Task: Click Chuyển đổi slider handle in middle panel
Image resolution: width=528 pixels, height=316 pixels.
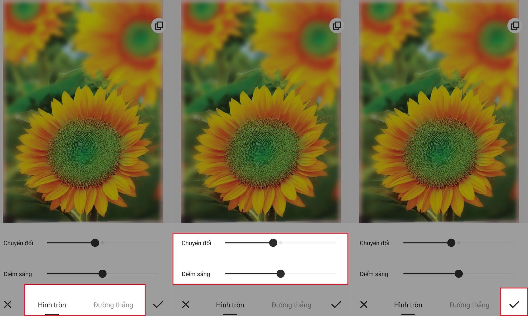Action: pyautogui.click(x=273, y=243)
